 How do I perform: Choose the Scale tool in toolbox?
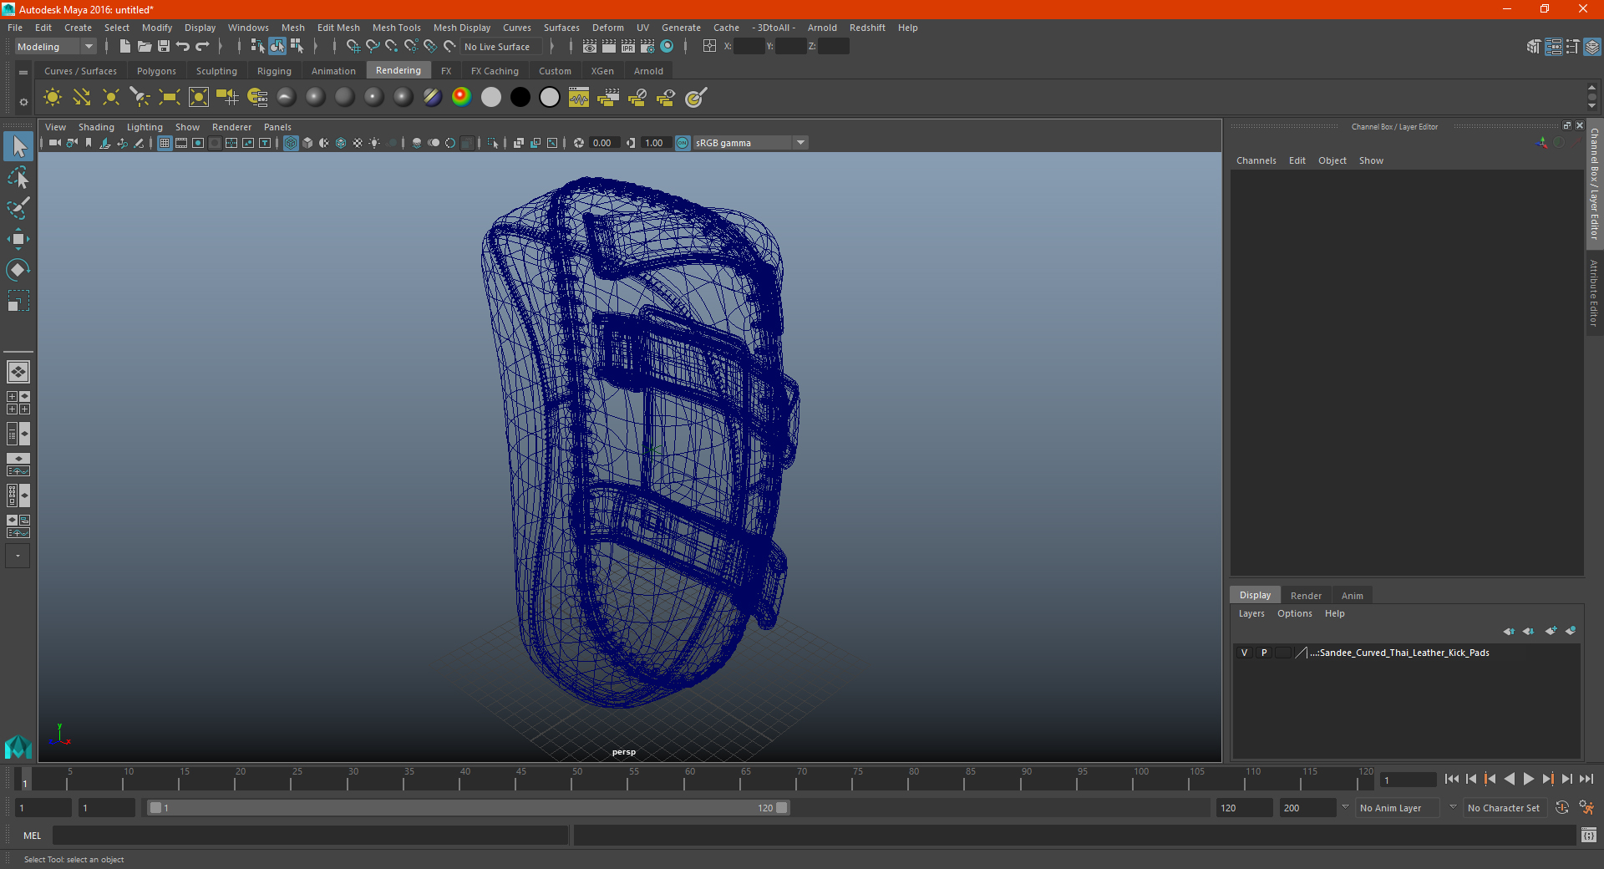tap(18, 300)
